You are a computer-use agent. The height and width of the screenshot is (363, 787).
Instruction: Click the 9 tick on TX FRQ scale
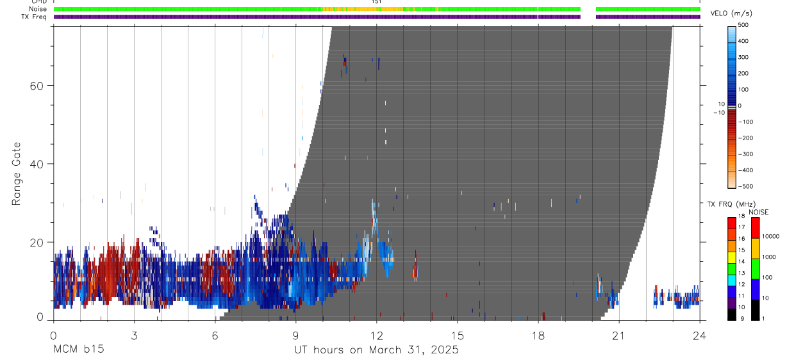pos(743,318)
